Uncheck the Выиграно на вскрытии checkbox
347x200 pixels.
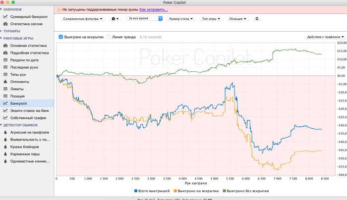60,37
